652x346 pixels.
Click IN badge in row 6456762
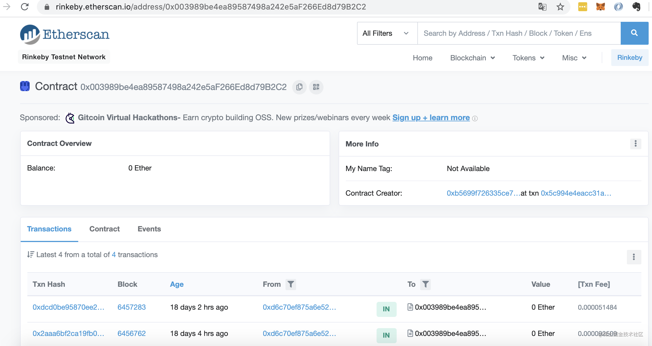pos(386,335)
